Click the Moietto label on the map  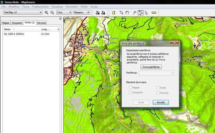pyautogui.click(x=133, y=38)
